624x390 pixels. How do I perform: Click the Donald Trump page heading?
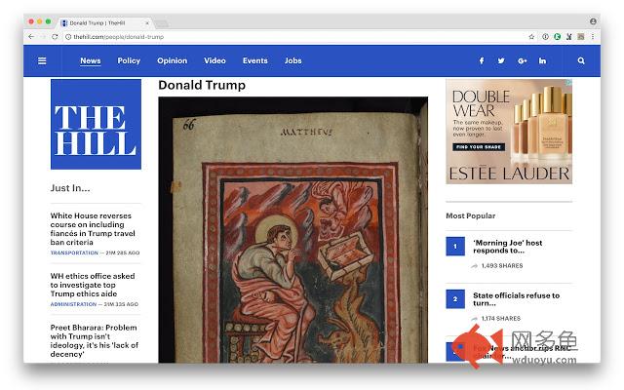tap(202, 85)
